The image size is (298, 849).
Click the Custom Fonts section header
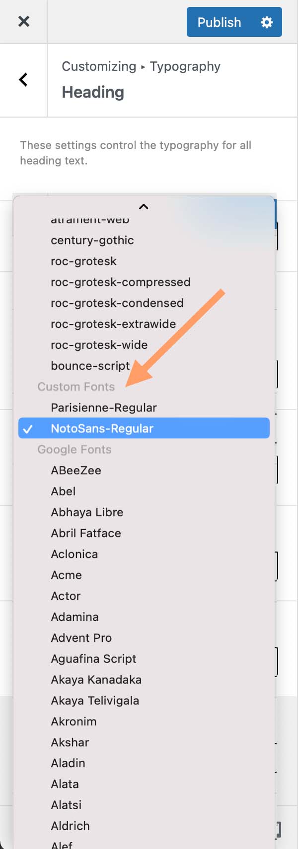(75, 386)
